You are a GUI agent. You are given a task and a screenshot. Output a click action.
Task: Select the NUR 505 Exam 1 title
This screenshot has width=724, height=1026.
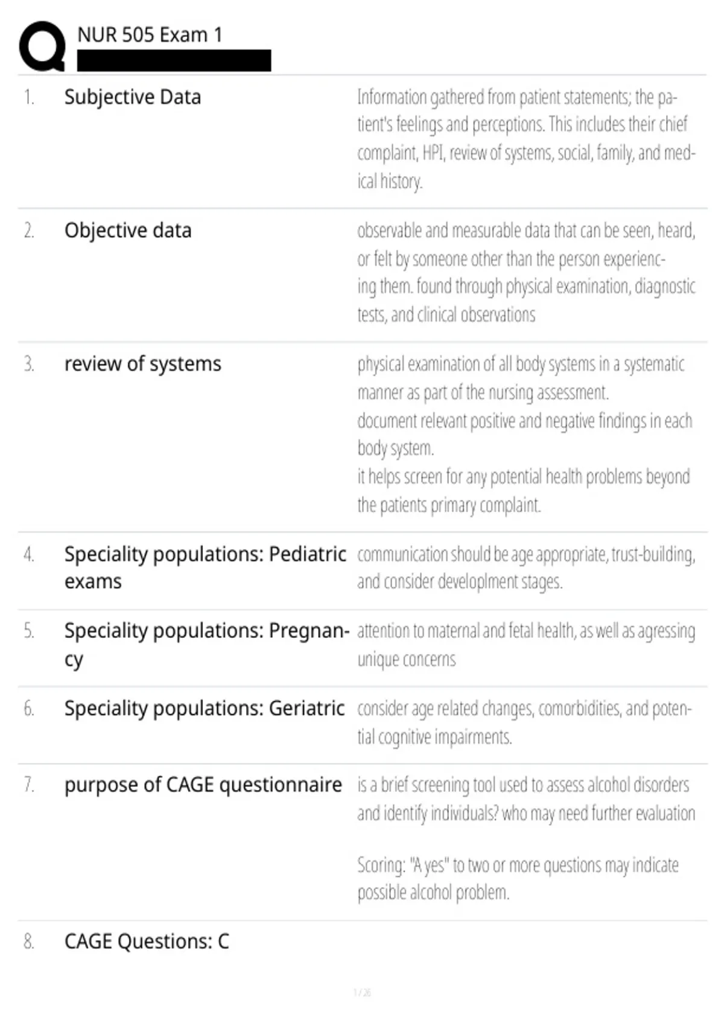[x=150, y=34]
